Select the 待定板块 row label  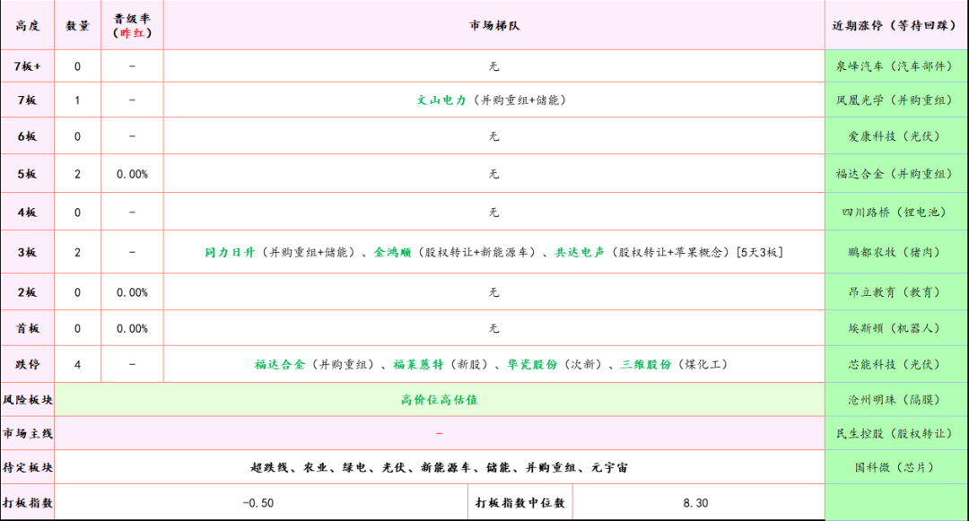(27, 467)
